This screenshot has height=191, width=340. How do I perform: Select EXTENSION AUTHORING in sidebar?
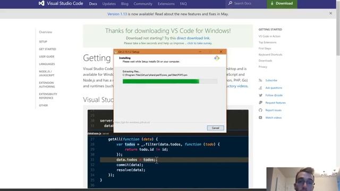click(x=47, y=85)
